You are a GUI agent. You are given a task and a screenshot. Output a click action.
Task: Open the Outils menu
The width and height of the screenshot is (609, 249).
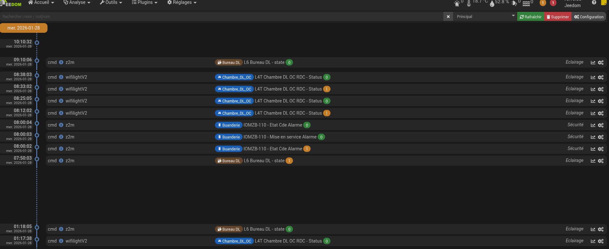coord(111,3)
